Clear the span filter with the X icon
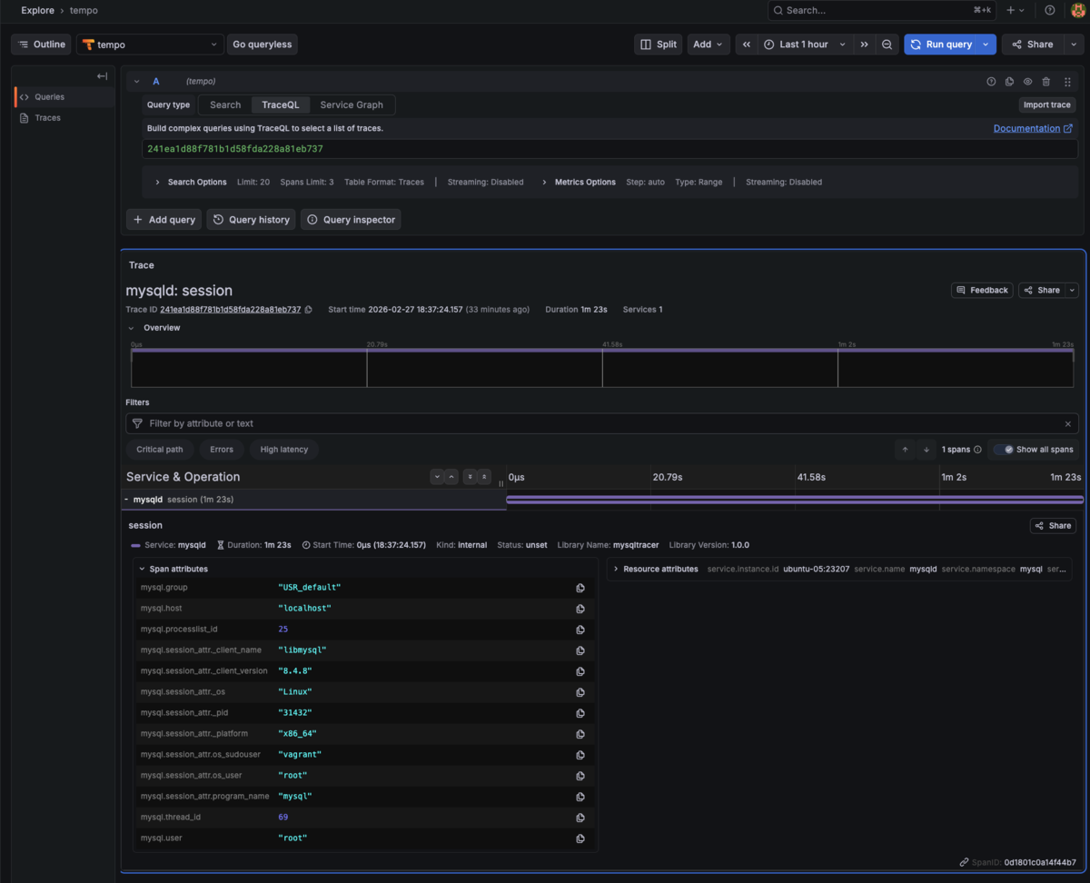 (x=1068, y=424)
